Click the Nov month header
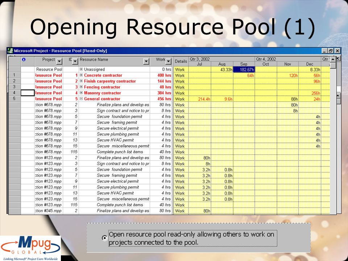This screenshot has height=261, width=348. [x=287, y=64]
